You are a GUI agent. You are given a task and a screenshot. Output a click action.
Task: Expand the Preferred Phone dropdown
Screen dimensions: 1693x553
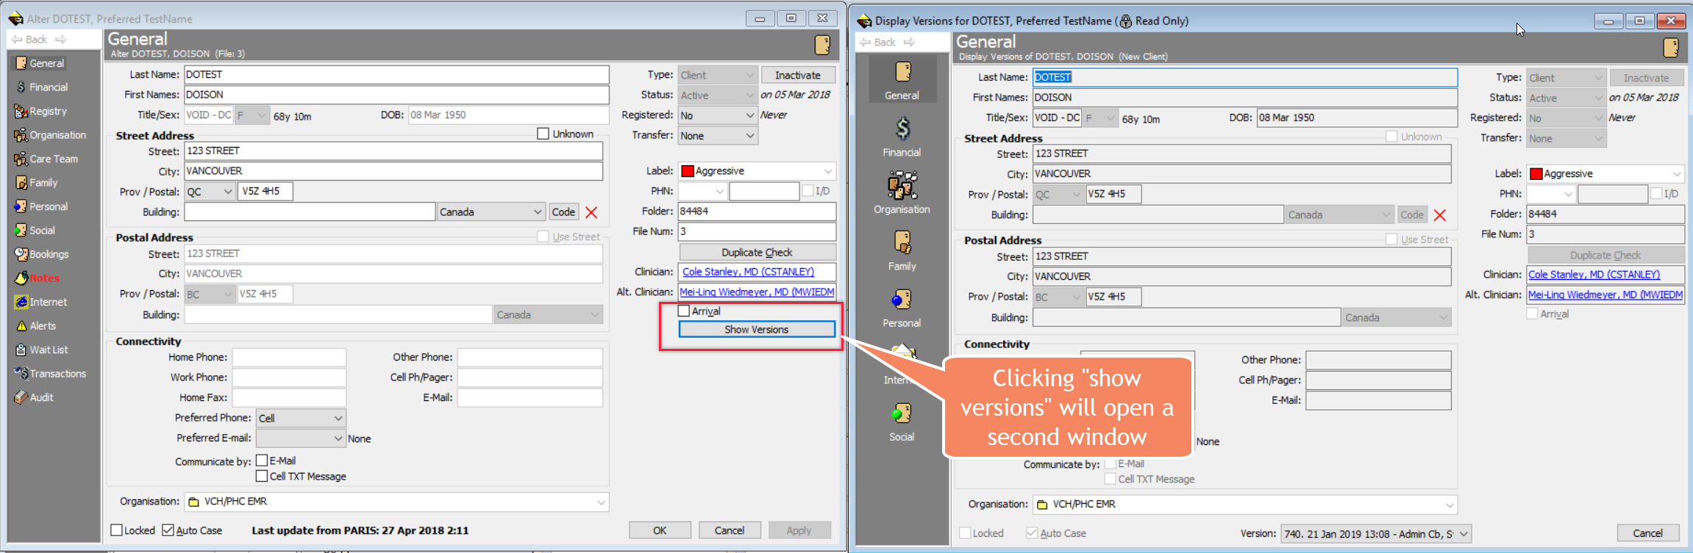[x=338, y=418]
